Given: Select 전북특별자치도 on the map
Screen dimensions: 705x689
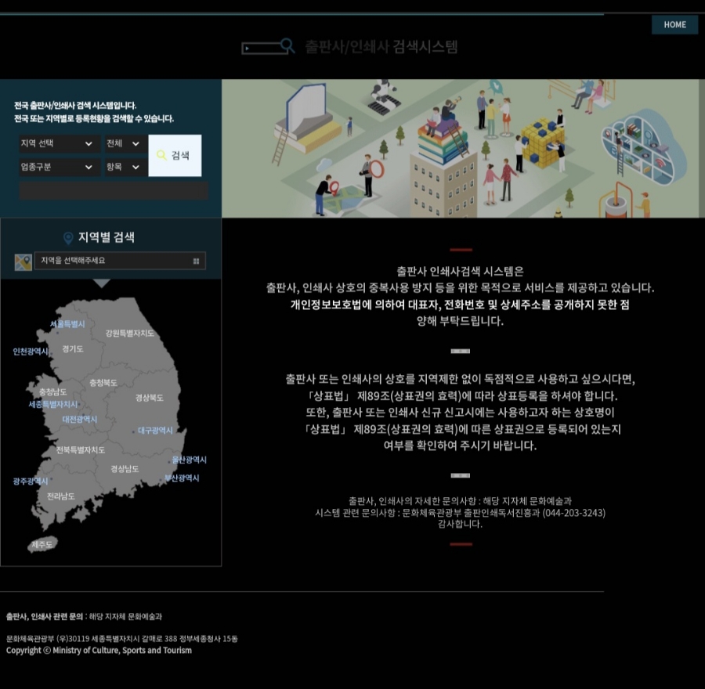Looking at the screenshot, I should (x=81, y=450).
